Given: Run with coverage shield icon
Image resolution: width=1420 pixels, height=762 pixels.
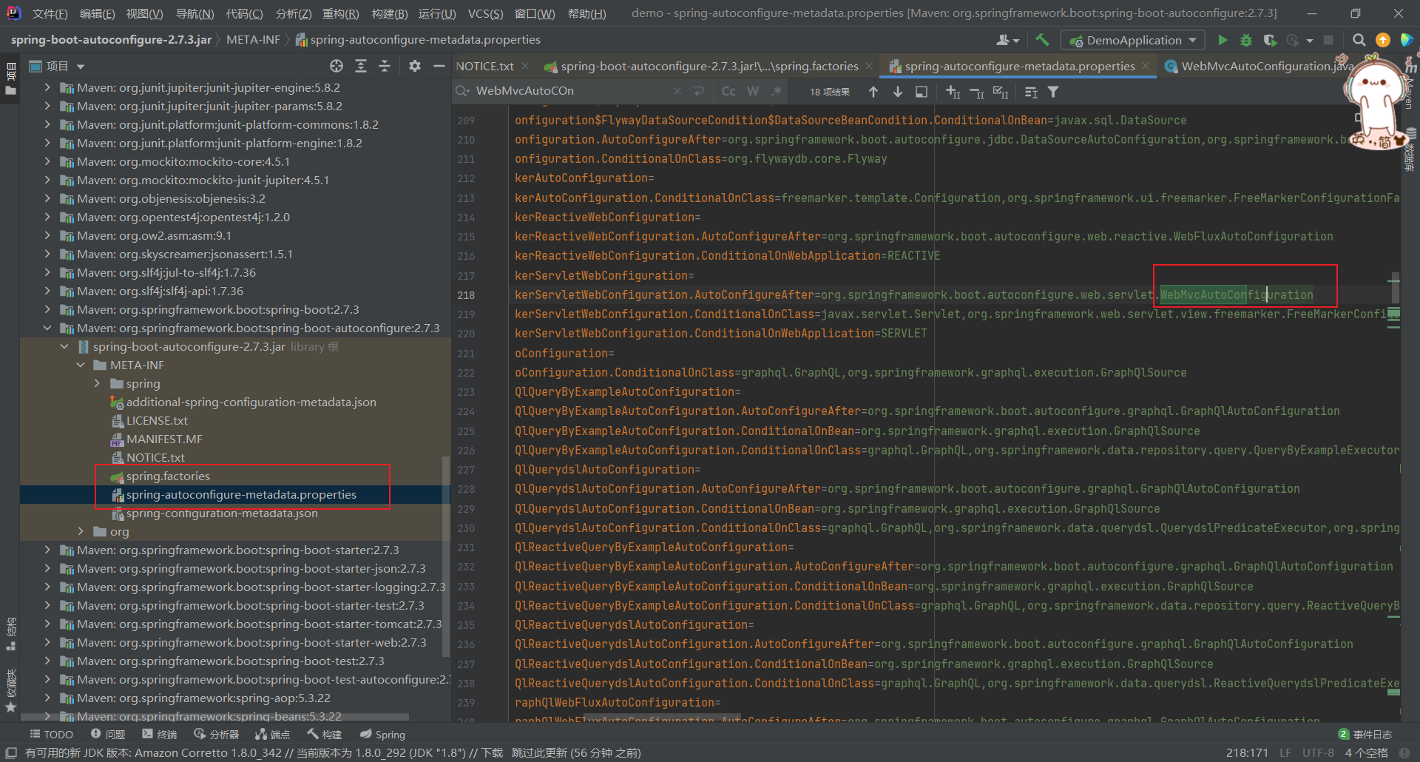Looking at the screenshot, I should point(1270,40).
